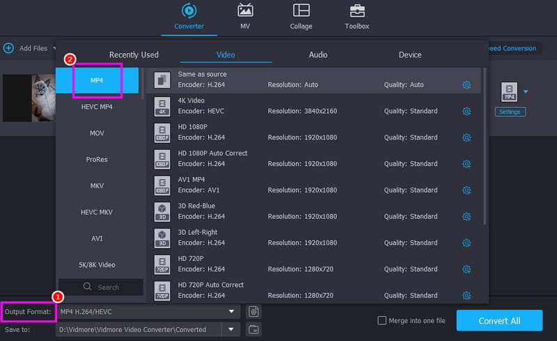Click the format Search field
Screen dimensions: 557x341
pyautogui.click(x=100, y=287)
